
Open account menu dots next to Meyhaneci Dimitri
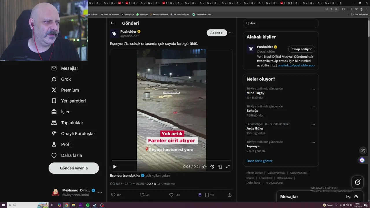(100, 192)
